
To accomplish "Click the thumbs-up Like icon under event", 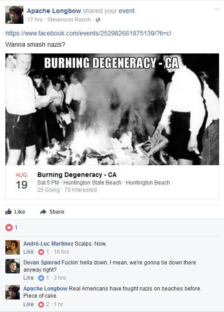I will pos(9,211).
